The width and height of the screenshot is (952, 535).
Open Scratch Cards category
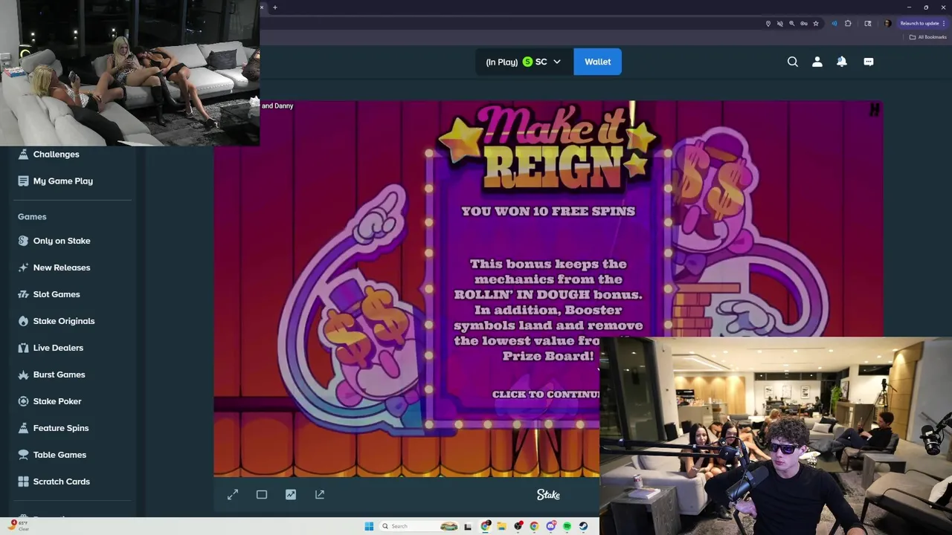pos(62,481)
